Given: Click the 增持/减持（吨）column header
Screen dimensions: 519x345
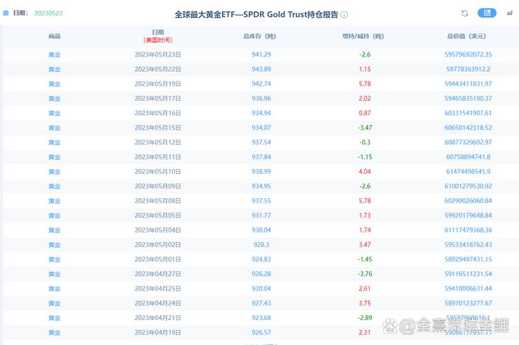Looking at the screenshot, I should (363, 36).
